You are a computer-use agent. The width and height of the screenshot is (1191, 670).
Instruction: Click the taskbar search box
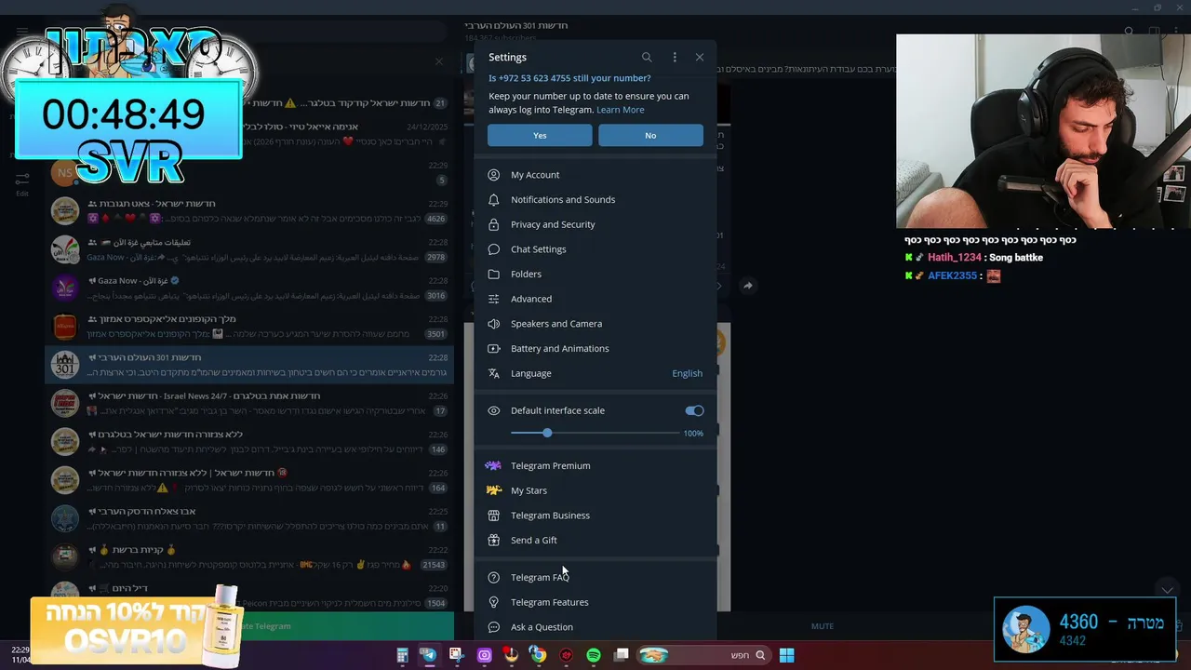click(703, 655)
